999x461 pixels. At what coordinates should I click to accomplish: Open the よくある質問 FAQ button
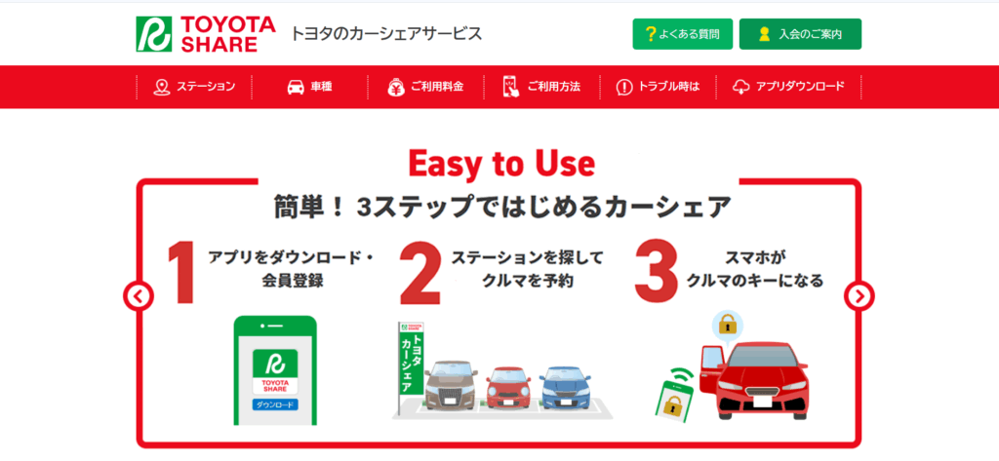pos(682,34)
